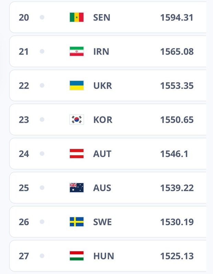Viewport: 213px width, 274px height.
Task: Click the Iran flag icon
Action: point(77,51)
